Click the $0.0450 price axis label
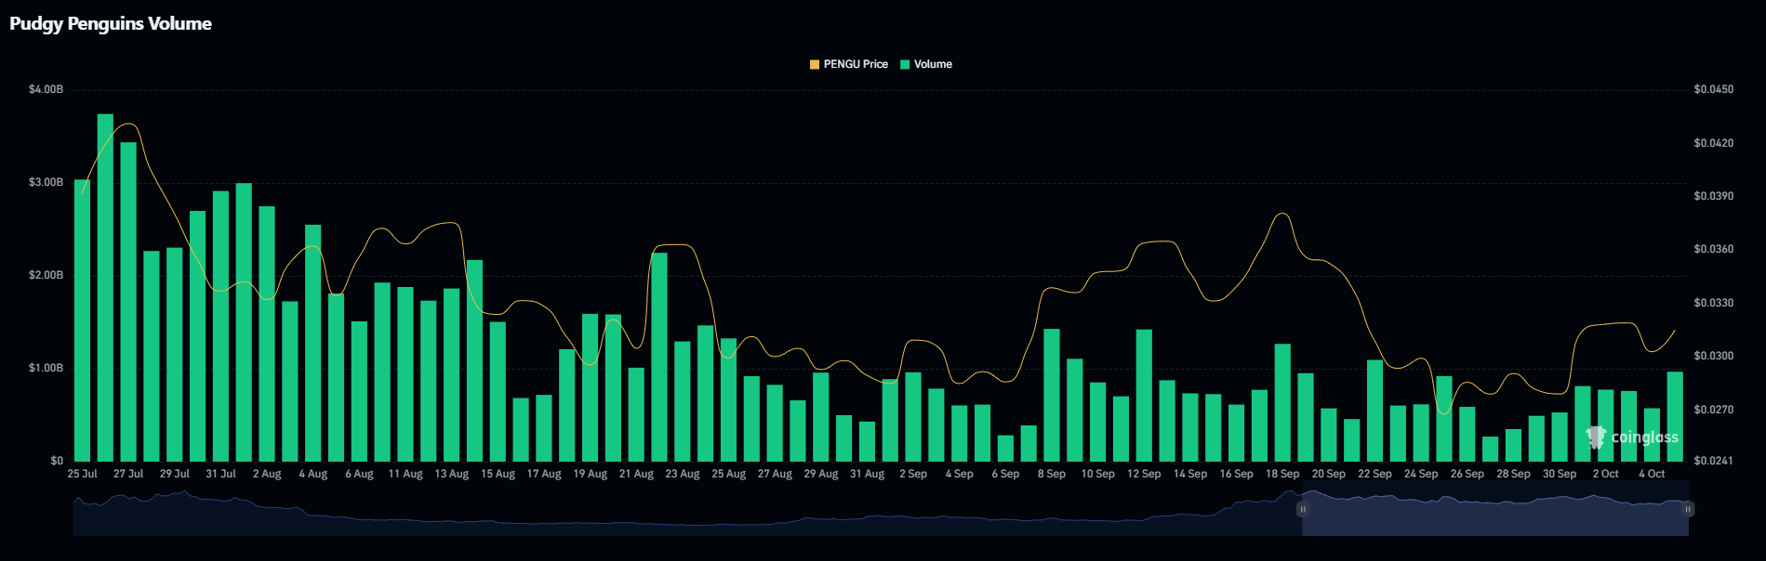1766x561 pixels. point(1713,90)
